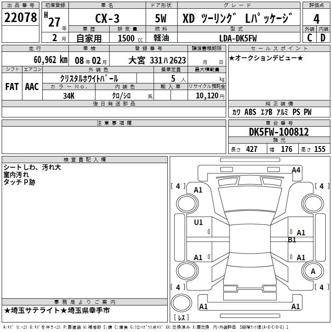Click the seating capacity 5 人
Screen dimensions: 332x332
point(178,79)
